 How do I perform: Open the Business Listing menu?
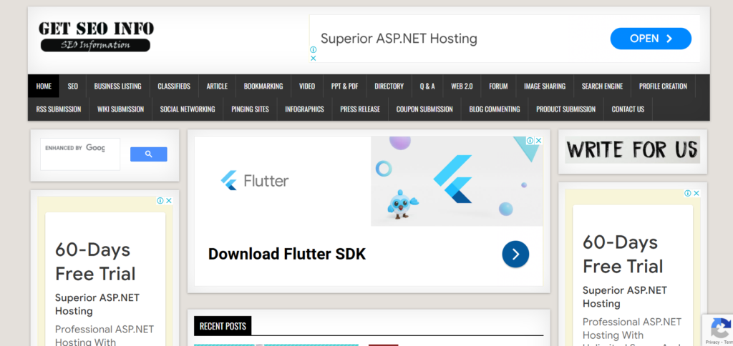[118, 86]
